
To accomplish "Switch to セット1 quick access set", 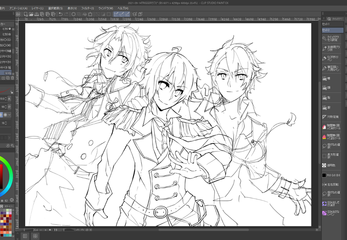I will point(333,24).
